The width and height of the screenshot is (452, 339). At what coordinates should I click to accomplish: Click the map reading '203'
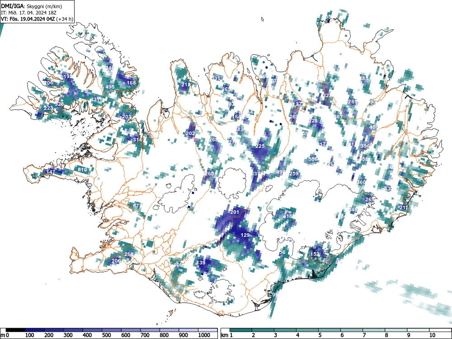[x=127, y=117]
